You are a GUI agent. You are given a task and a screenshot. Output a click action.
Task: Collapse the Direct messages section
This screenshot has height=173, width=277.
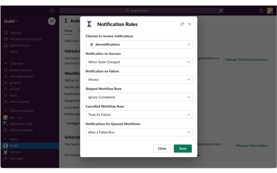[x=6, y=111]
